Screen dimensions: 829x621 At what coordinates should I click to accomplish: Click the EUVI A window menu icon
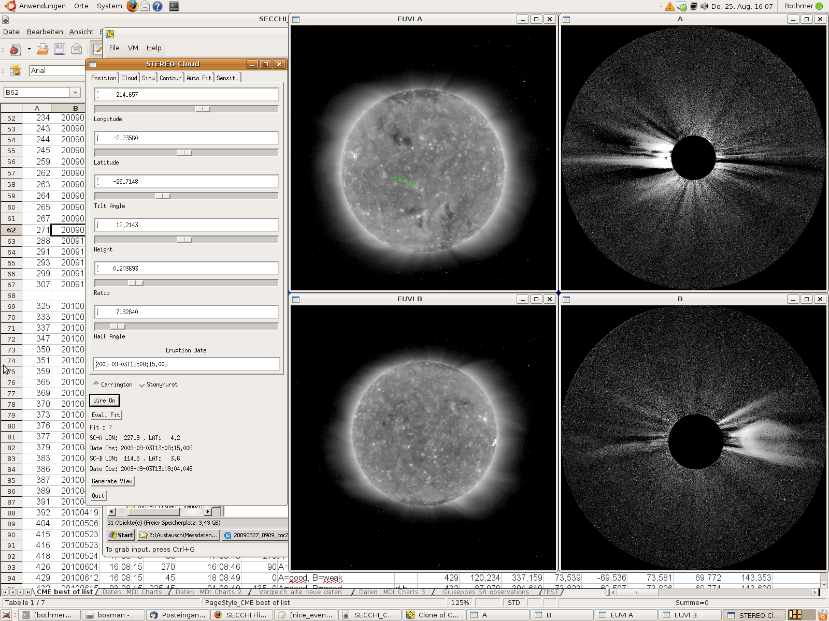[x=296, y=20]
